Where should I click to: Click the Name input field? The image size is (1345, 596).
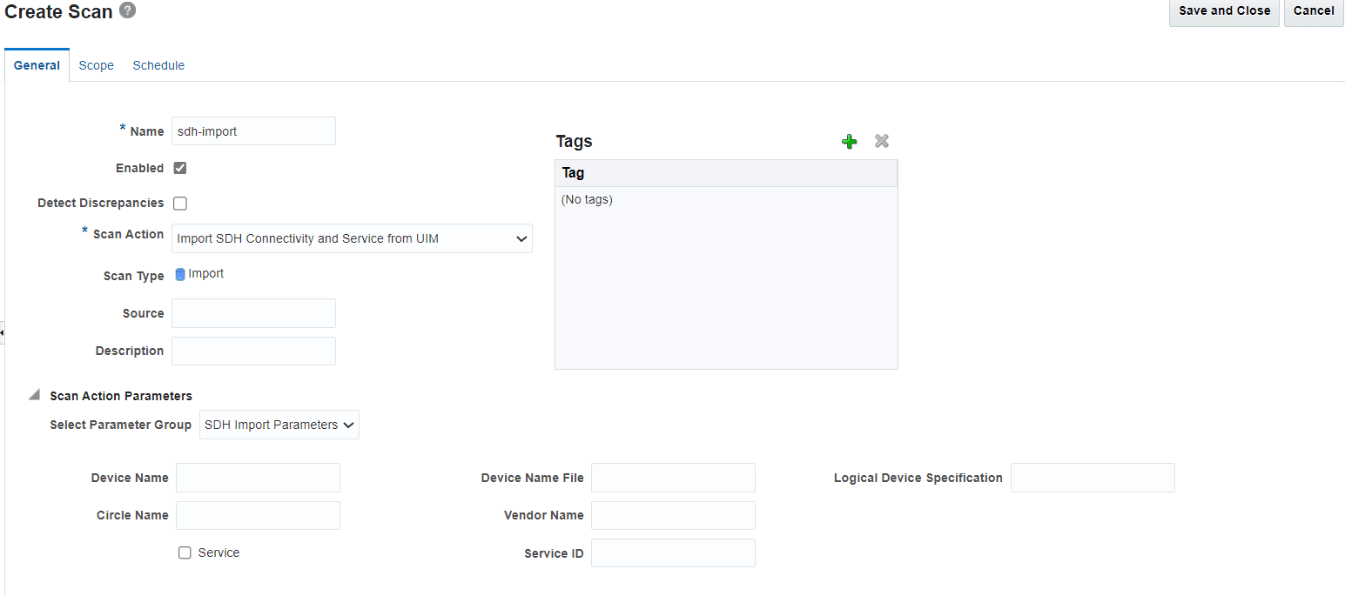point(253,131)
